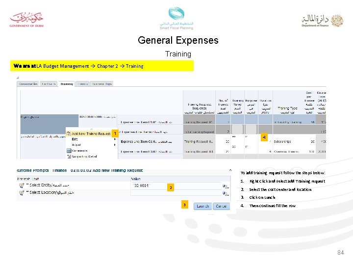Choose Comments from the context menu
The width and height of the screenshot is (353, 265).
79,151
